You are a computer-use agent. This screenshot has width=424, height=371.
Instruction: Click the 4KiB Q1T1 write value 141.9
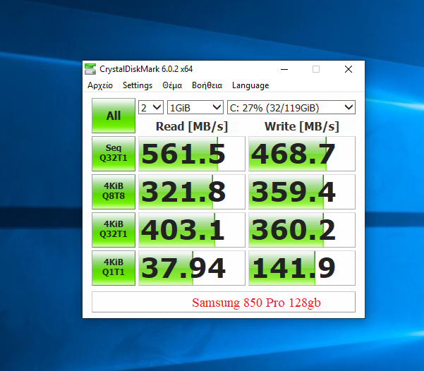click(302, 268)
